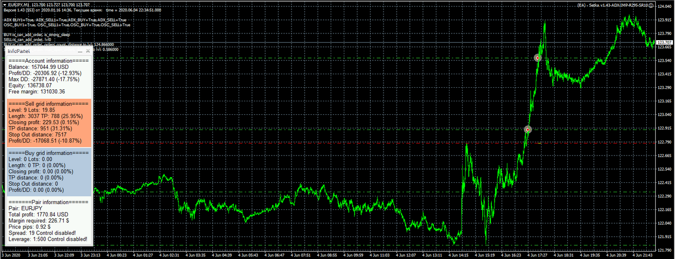Viewport: 675px width, 259px height.
Task: Click the OSC_BUY1=True status text line
Action: click(66, 25)
